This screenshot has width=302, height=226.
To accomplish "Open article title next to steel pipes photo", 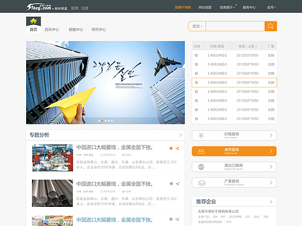I will (114, 184).
